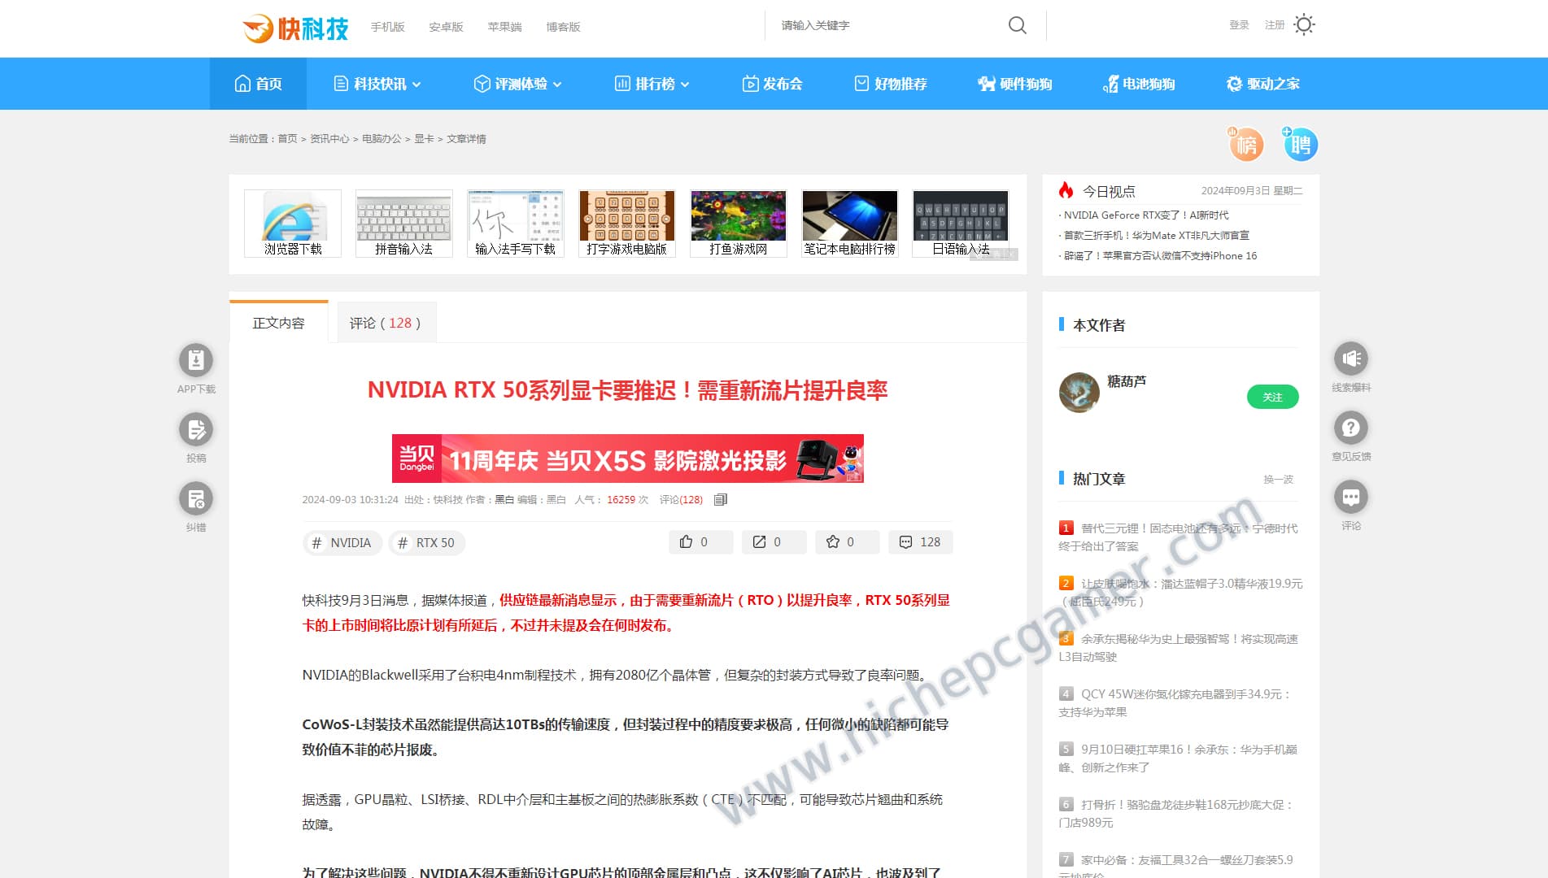Click the 当贝X5S projector banner ad
The image size is (1548, 878).
click(x=627, y=459)
